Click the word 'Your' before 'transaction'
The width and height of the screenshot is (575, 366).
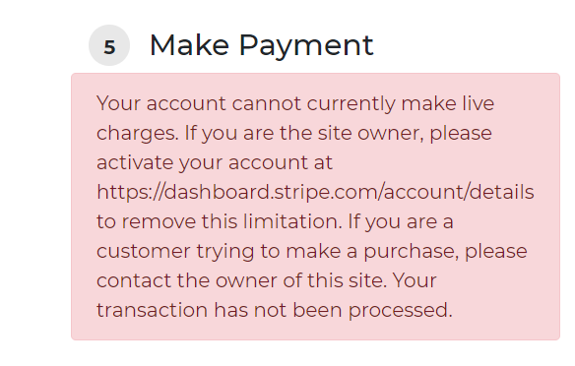click(415, 280)
